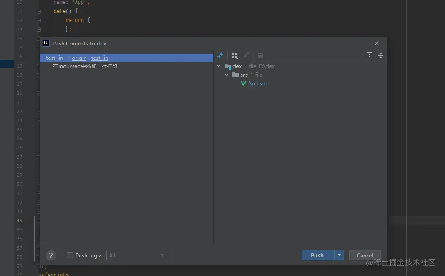Enable the Push tags checkbox
The image size is (445, 276).
pos(70,255)
